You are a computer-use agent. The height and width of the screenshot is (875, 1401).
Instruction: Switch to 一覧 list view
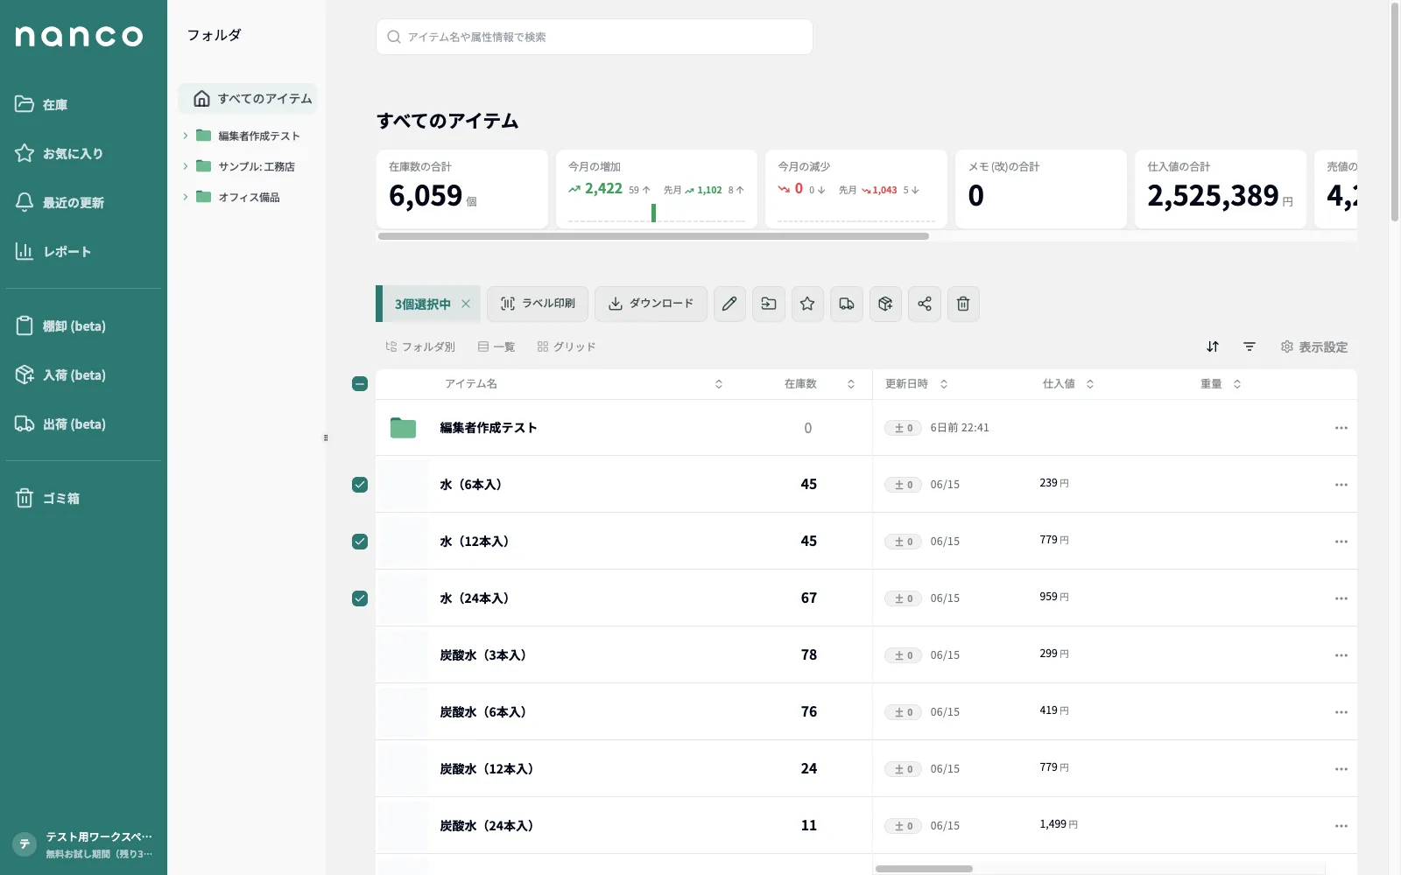pyautogui.click(x=496, y=346)
